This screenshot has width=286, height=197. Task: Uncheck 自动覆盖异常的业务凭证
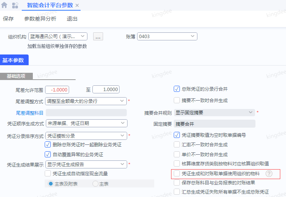(x=48, y=154)
